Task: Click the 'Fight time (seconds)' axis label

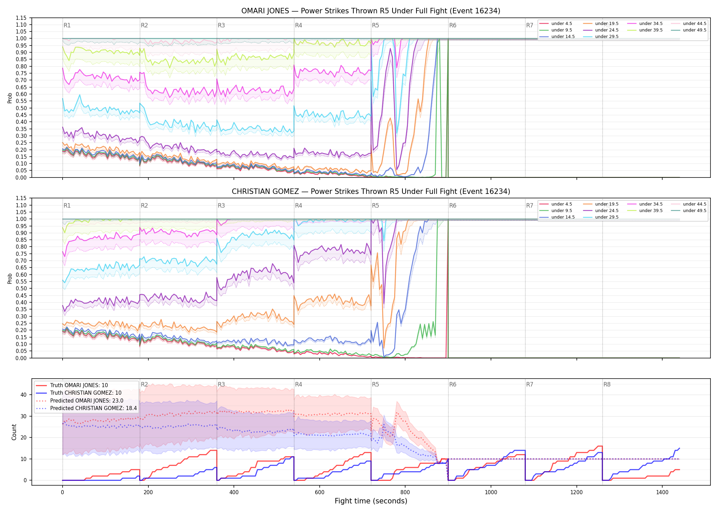Action: tap(371, 501)
